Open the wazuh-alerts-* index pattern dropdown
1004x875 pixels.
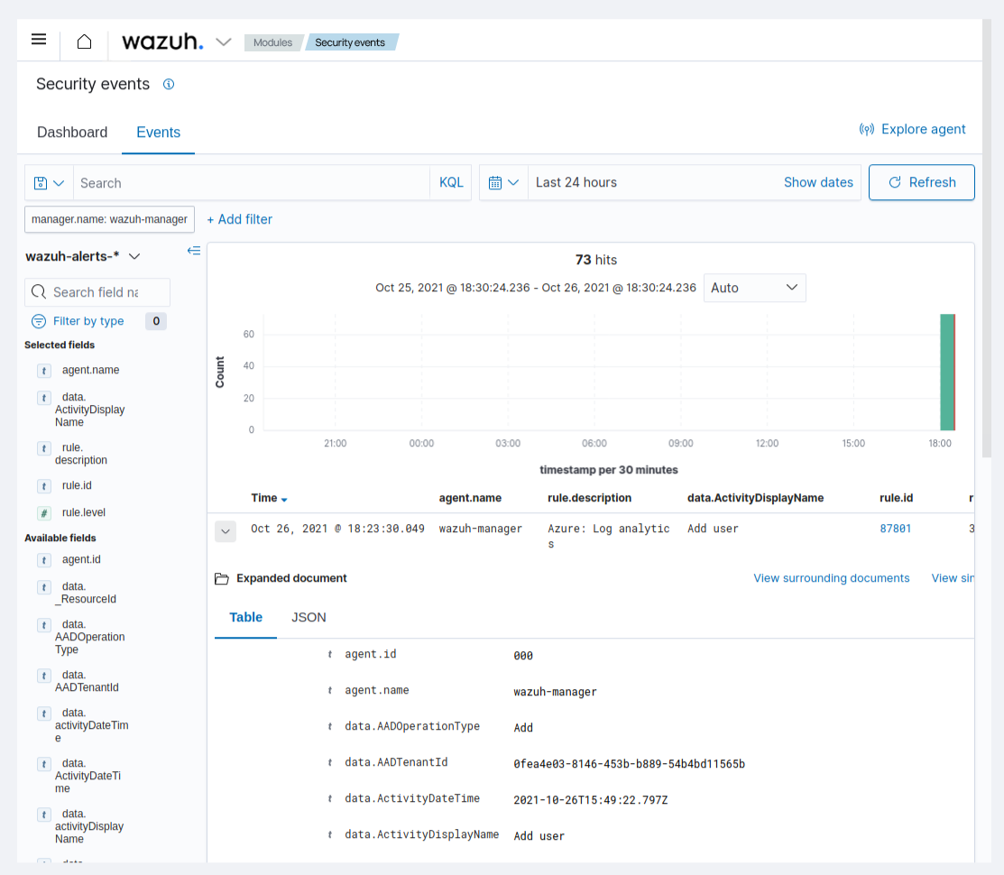click(x=83, y=256)
